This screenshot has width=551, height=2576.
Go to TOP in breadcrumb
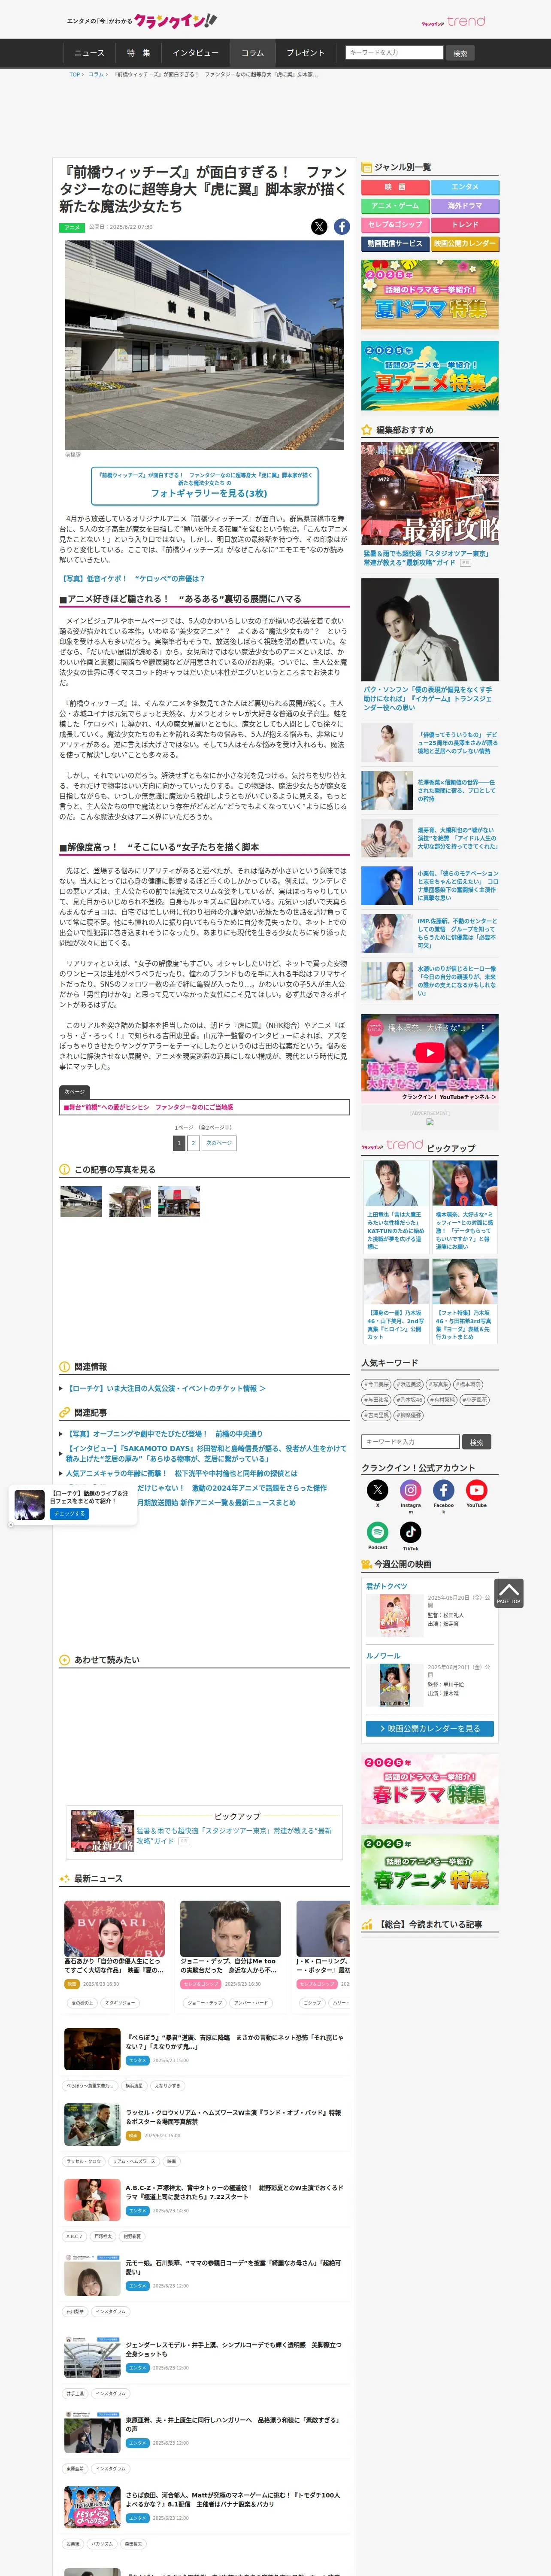pyautogui.click(x=75, y=74)
